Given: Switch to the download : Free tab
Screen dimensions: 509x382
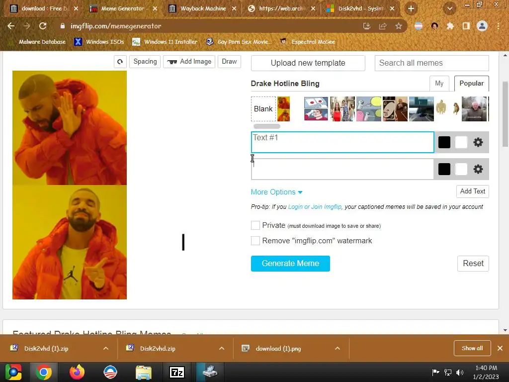Looking at the screenshot, I should click(x=44, y=9).
